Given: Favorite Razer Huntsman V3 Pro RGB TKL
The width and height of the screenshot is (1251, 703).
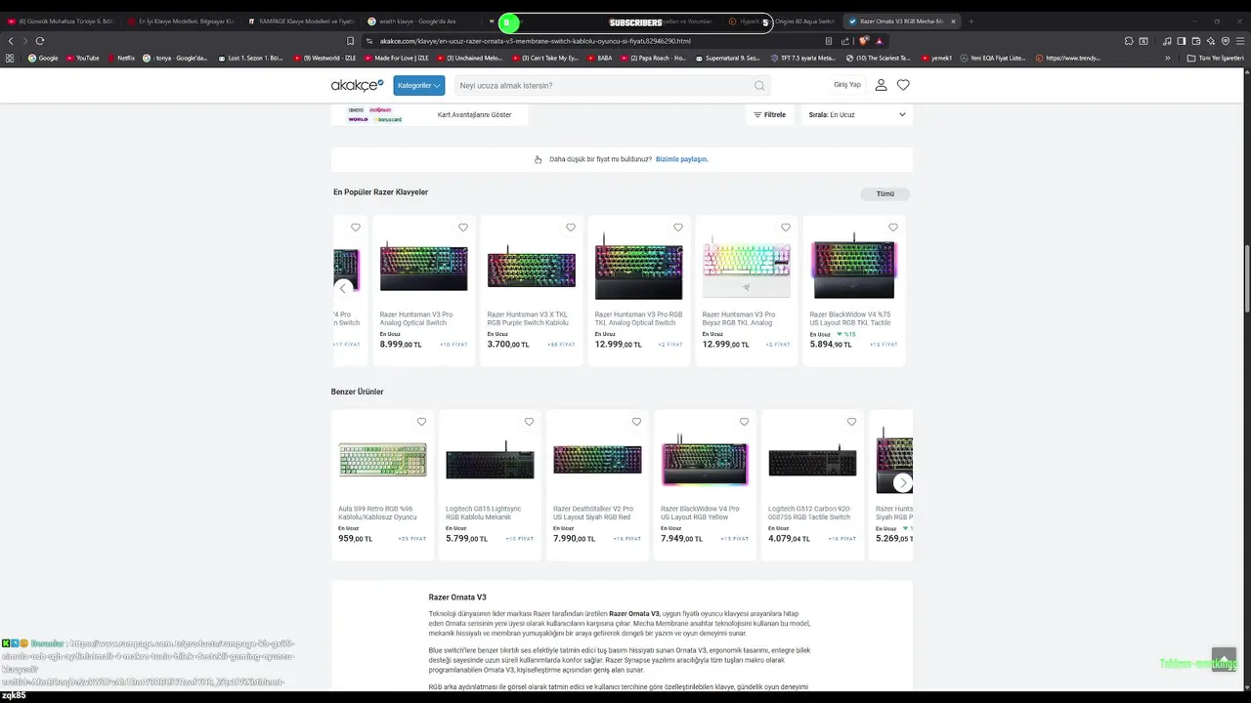Looking at the screenshot, I should [x=678, y=227].
